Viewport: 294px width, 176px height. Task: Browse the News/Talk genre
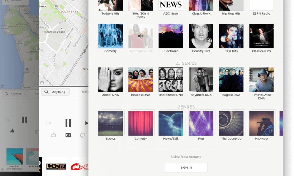171,123
